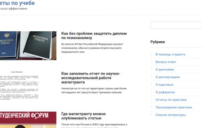Click excerpt starting 'После того как Россия'
Screen dimensions: 202x128
click(94, 126)
